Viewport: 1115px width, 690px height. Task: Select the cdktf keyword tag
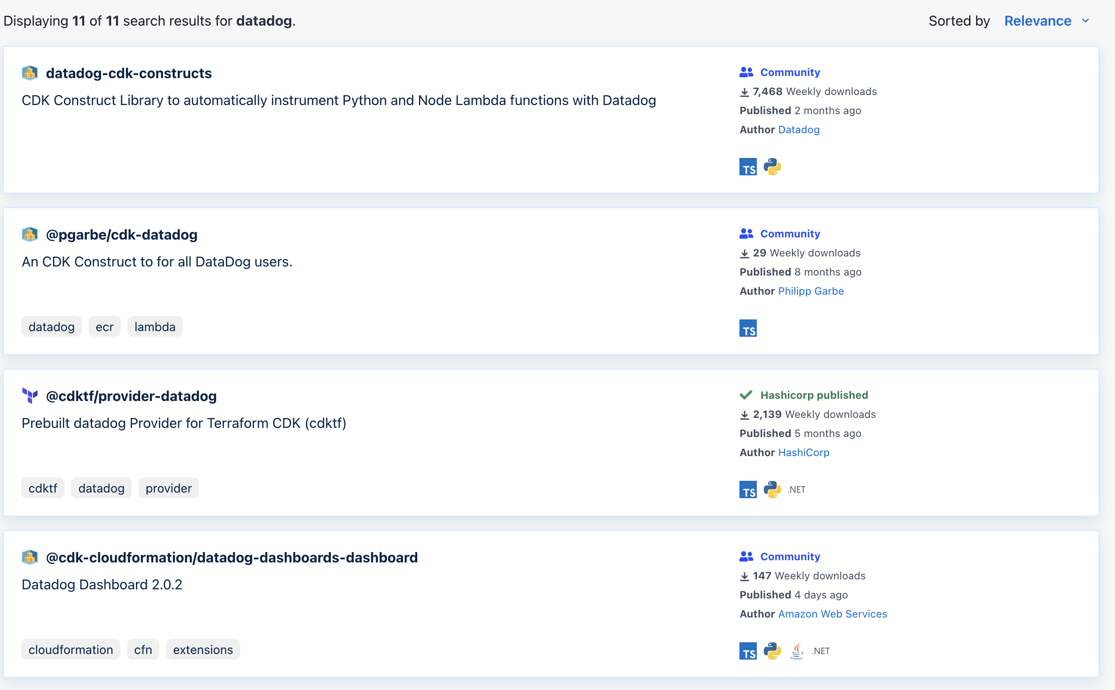coord(43,488)
